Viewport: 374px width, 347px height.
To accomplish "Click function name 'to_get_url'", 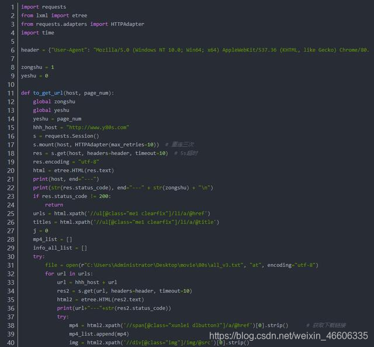I will tap(48, 93).
